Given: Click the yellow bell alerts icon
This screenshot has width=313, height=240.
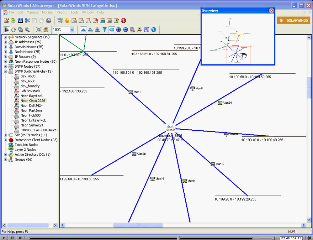Looking at the screenshot, I should [67, 20].
